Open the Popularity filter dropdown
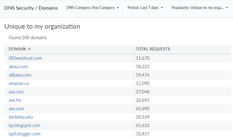The image size is (233, 137). (200, 8)
